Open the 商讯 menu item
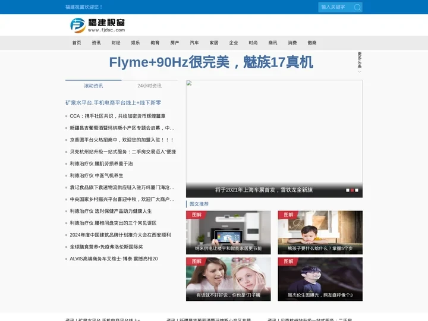 (273, 43)
